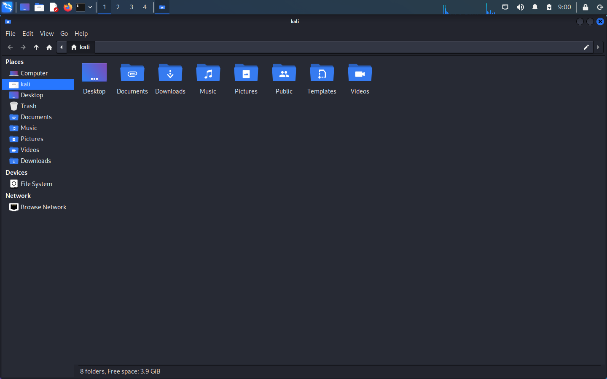Select Music in the Places sidebar

pyautogui.click(x=38, y=128)
